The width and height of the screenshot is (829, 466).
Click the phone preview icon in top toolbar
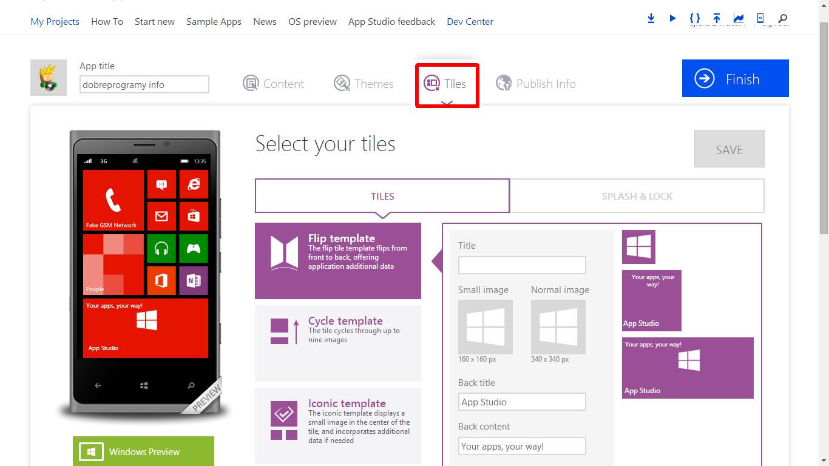[760, 18]
